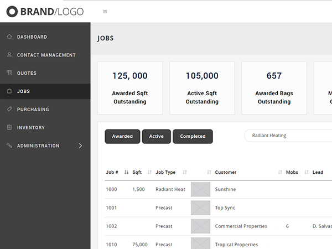Viewport: 332px width, 249px height.
Task: Click job number 1002
Action: click(x=111, y=226)
